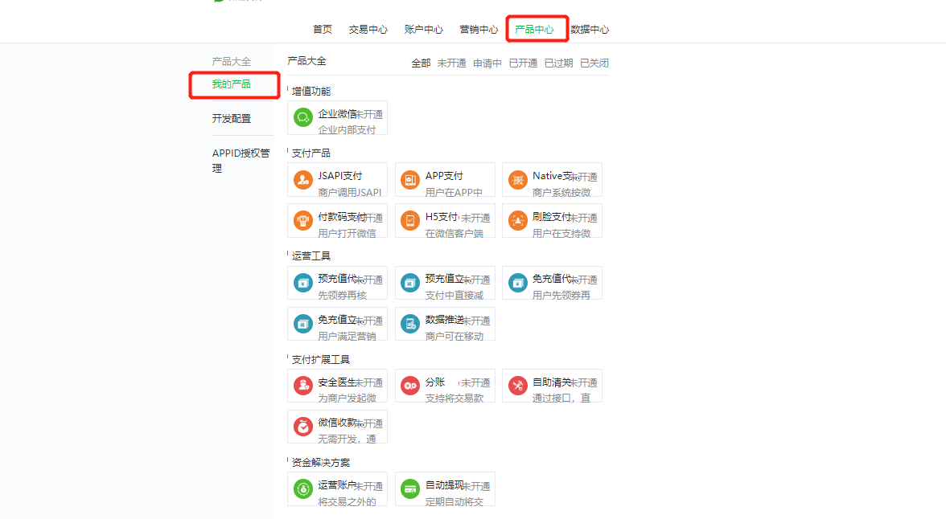Select 产品大全 in the left sidebar
This screenshot has height=519, width=946.
(x=231, y=62)
